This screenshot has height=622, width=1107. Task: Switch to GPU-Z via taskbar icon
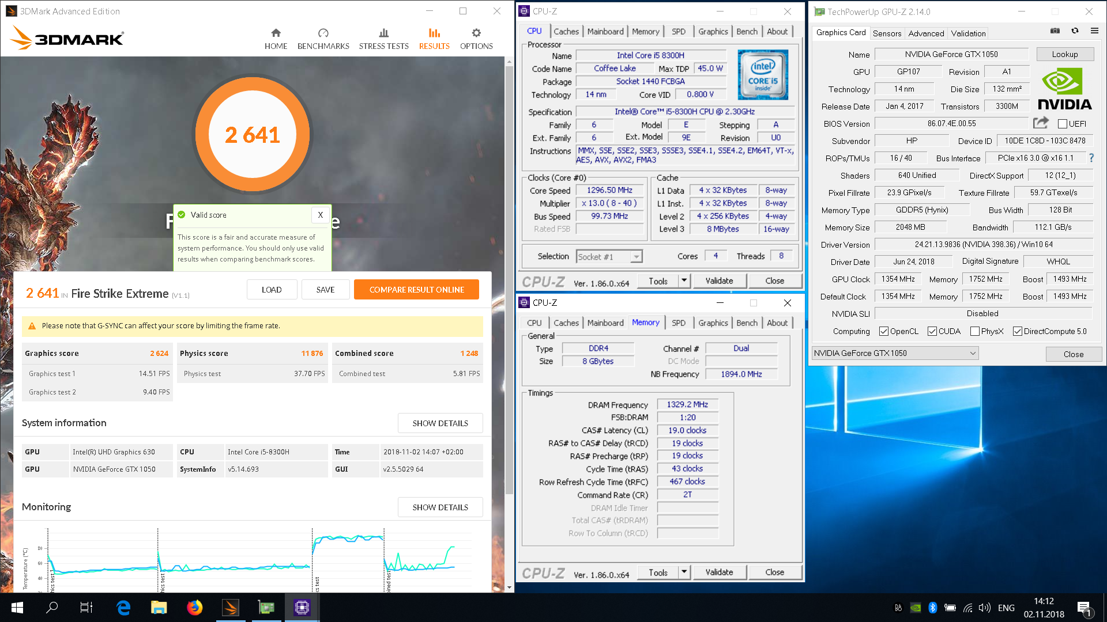(x=266, y=608)
